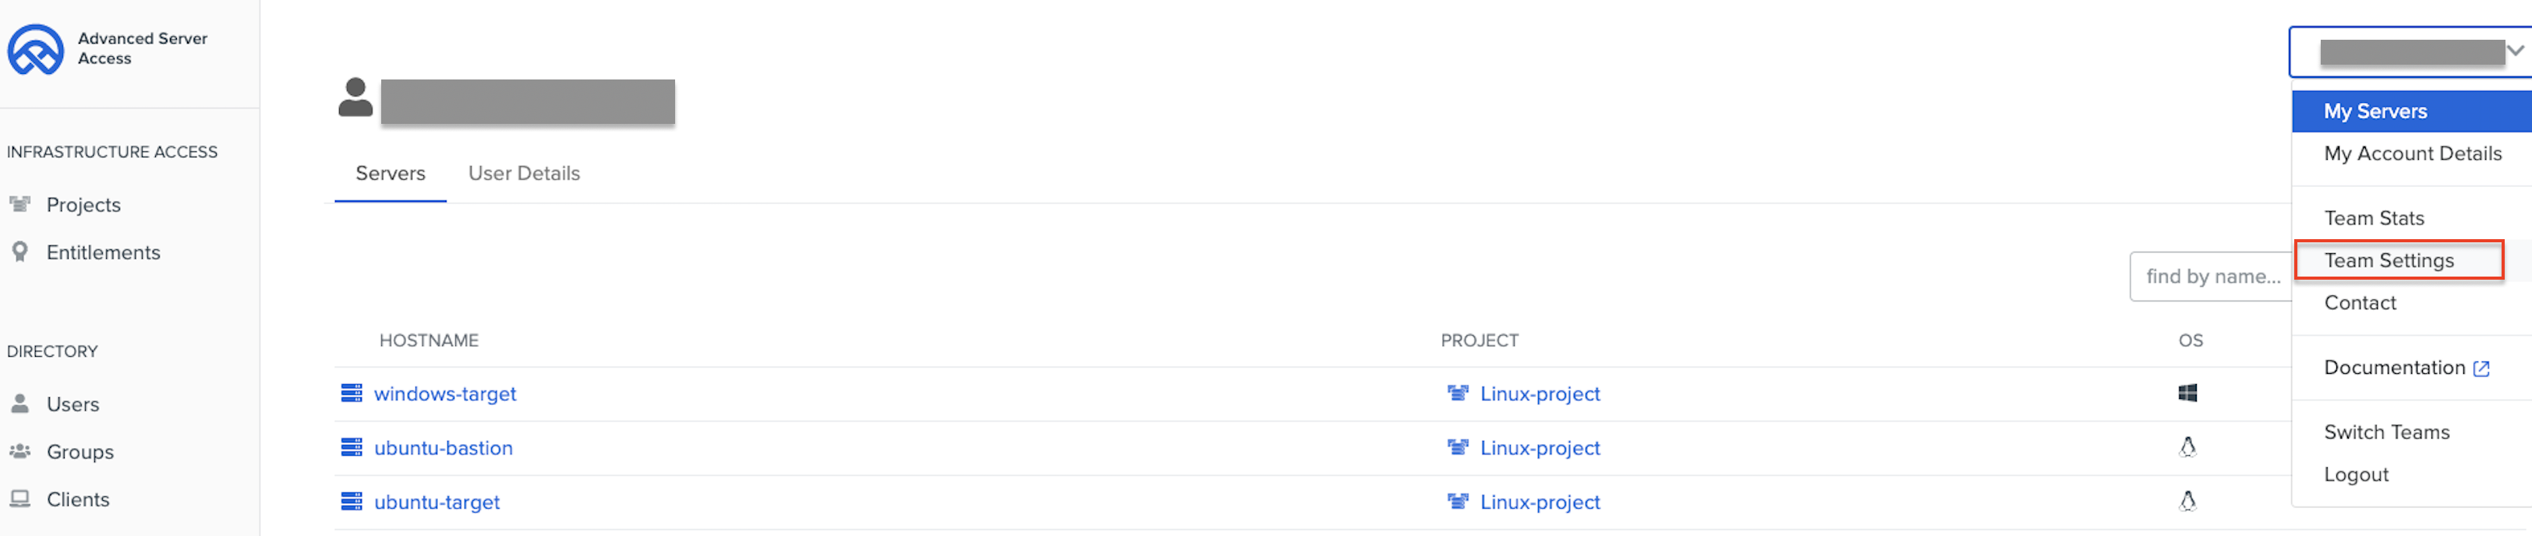Switch to the User Details tab
The height and width of the screenshot is (536, 2532).
[524, 174]
